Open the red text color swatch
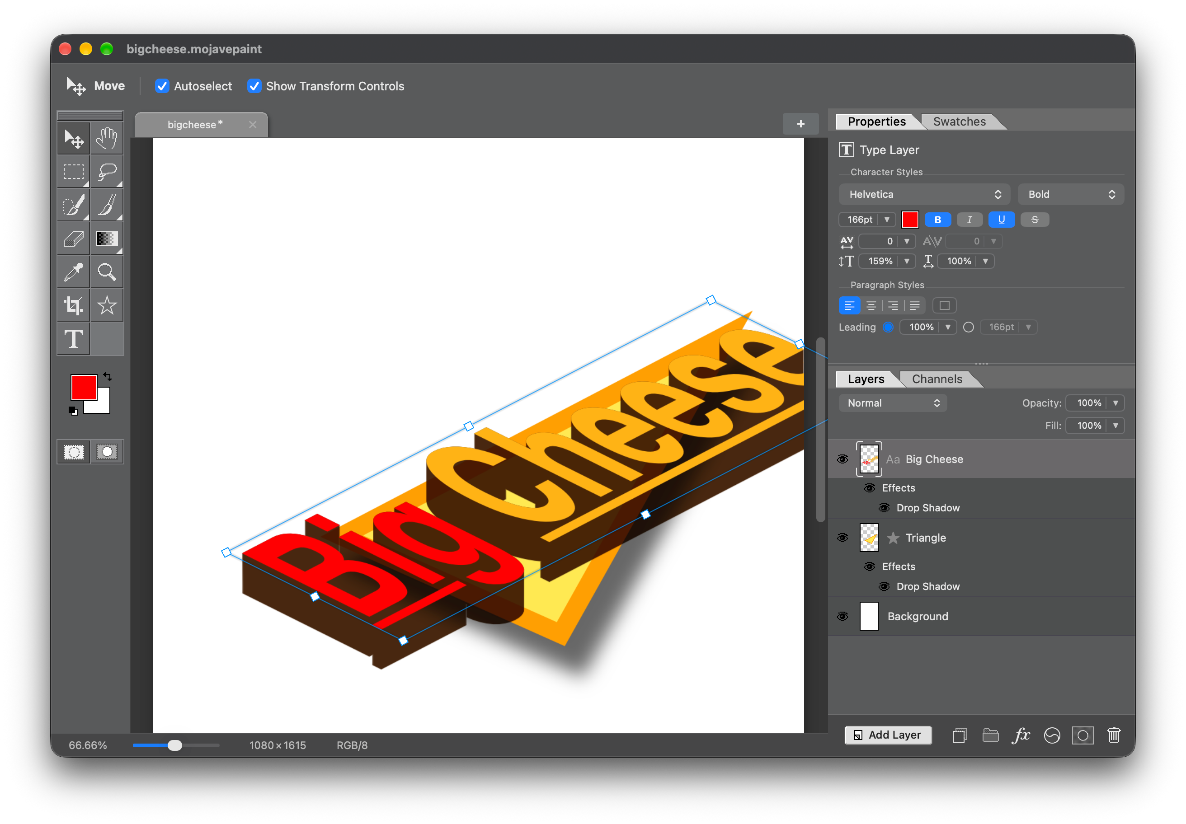The width and height of the screenshot is (1186, 824). (910, 220)
